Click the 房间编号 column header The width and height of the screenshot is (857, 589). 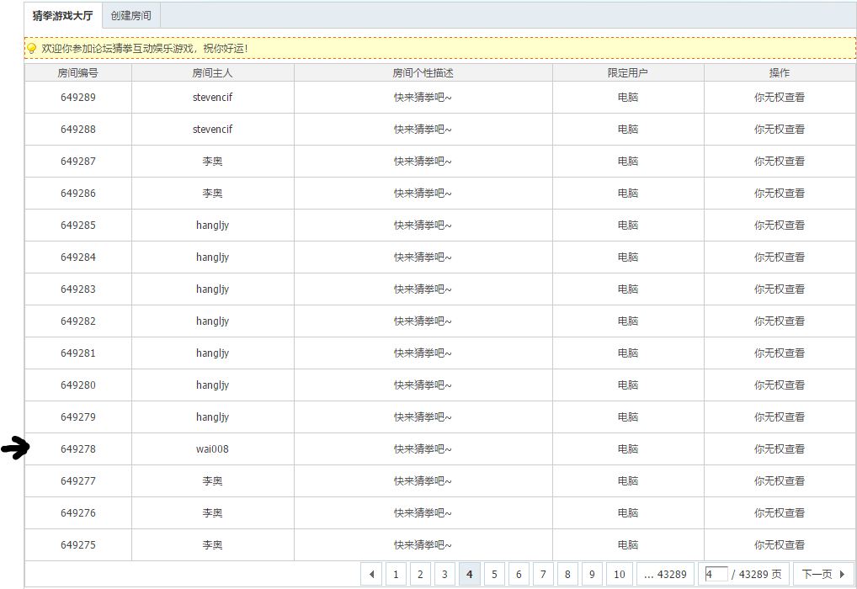pyautogui.click(x=77, y=73)
